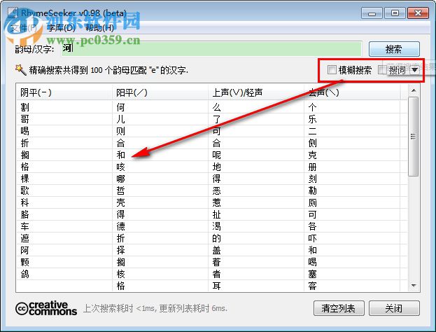Select 了 in the 上声 column
The image size is (436, 332).
click(217, 119)
